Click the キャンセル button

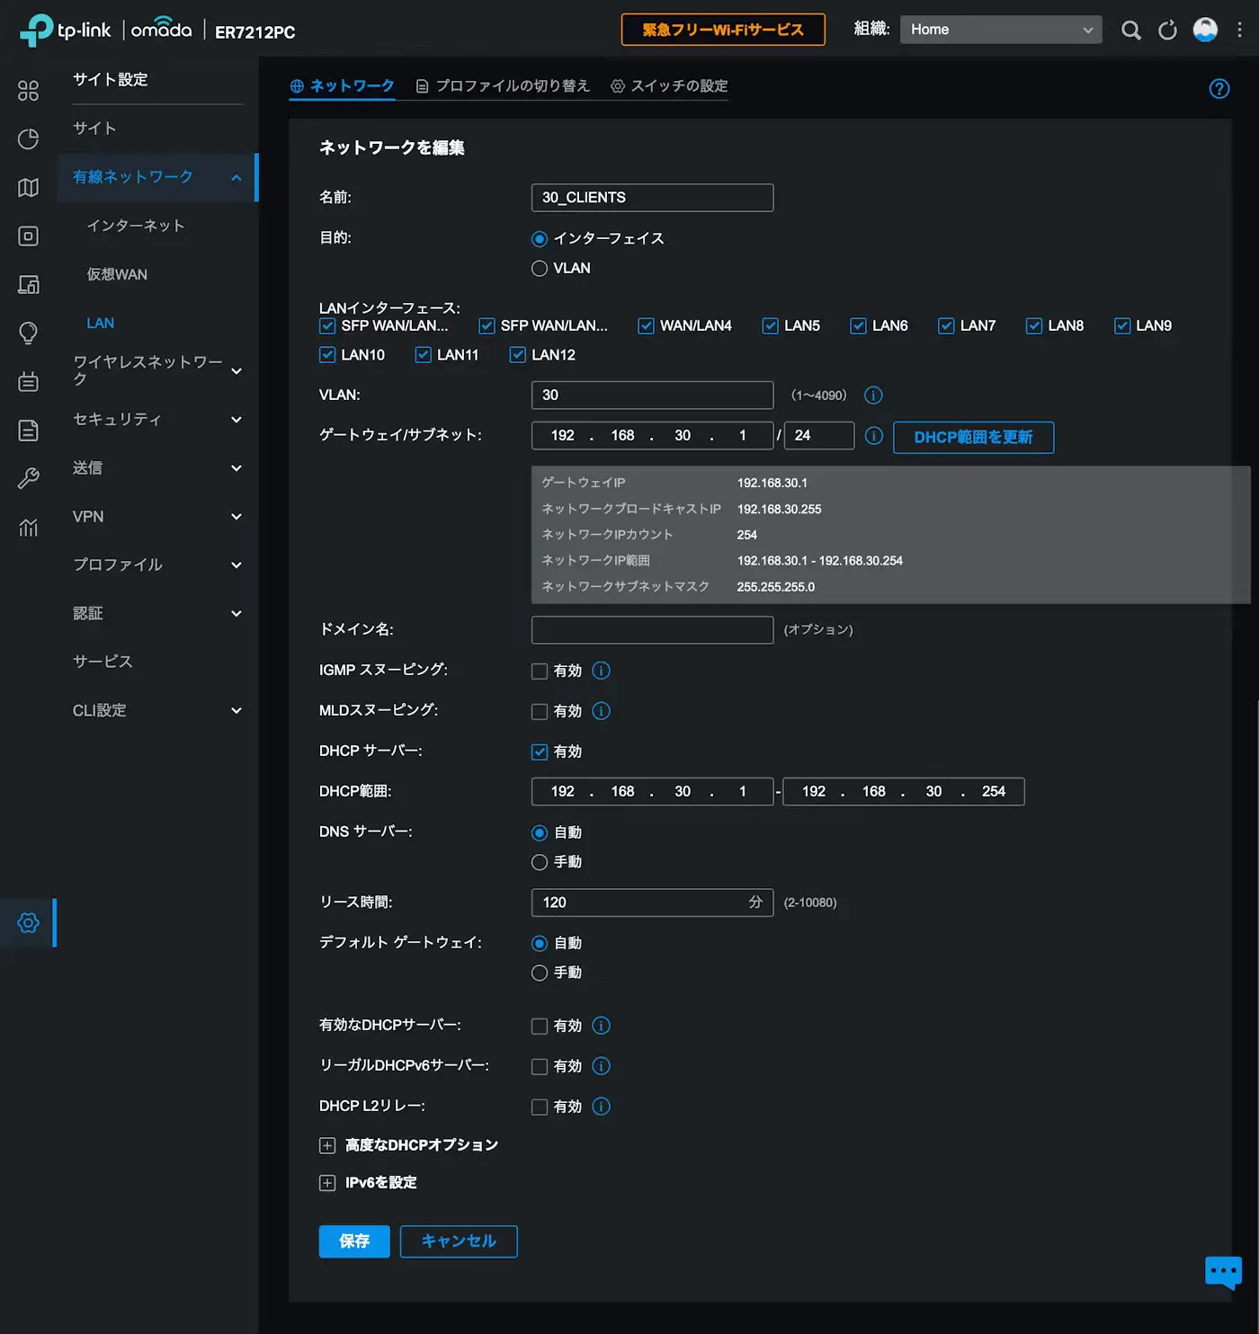coord(459,1241)
